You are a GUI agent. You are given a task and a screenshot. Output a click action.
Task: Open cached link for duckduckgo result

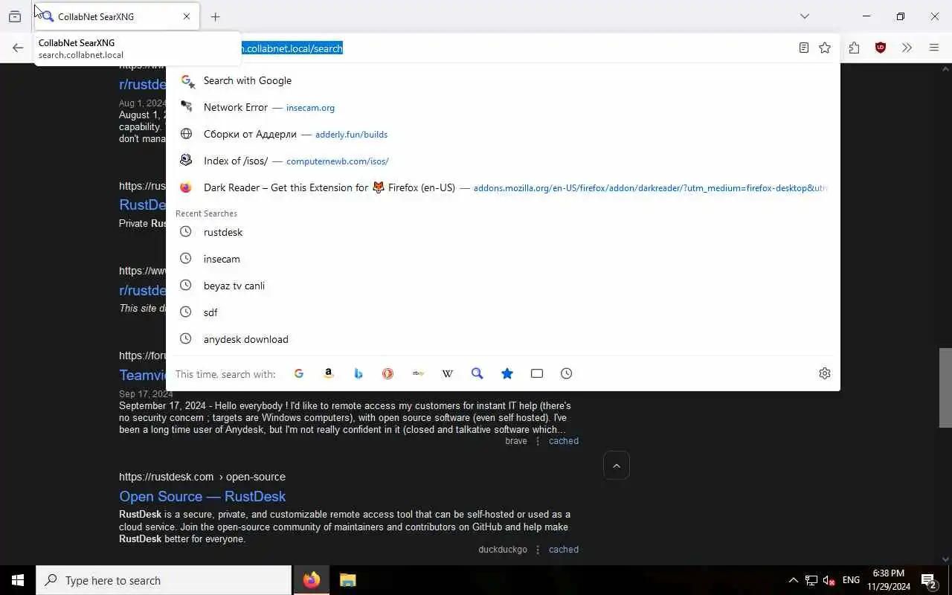564,550
